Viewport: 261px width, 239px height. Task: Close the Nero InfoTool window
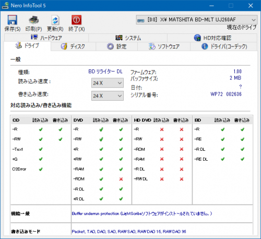[x=251, y=6]
